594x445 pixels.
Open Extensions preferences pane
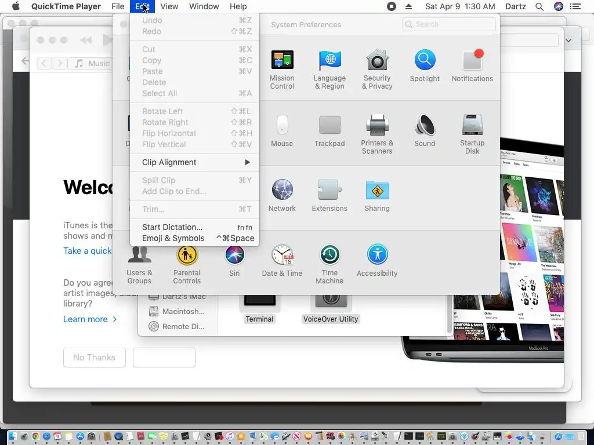tap(329, 195)
